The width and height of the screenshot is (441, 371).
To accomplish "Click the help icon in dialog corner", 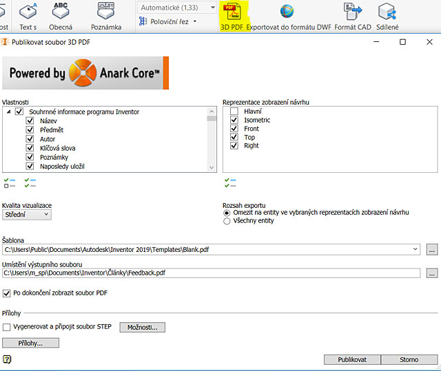I will point(7,359).
